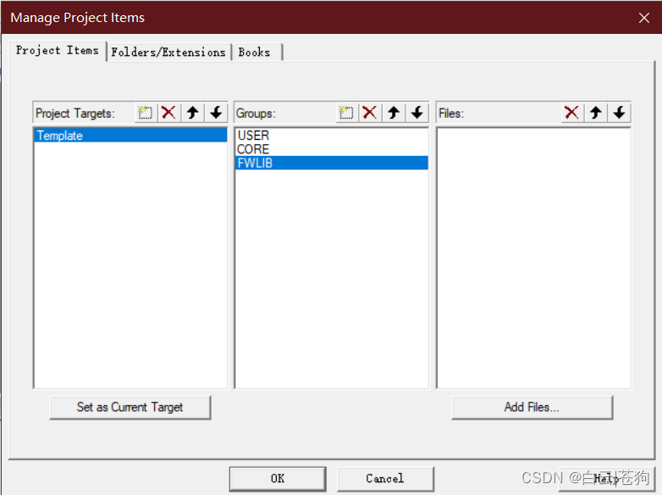The width and height of the screenshot is (662, 495).
Task: Move file up in Files panel
Action: tap(596, 113)
